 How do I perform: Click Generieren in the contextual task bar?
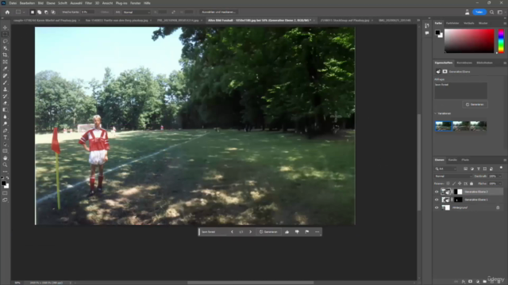(x=268, y=232)
